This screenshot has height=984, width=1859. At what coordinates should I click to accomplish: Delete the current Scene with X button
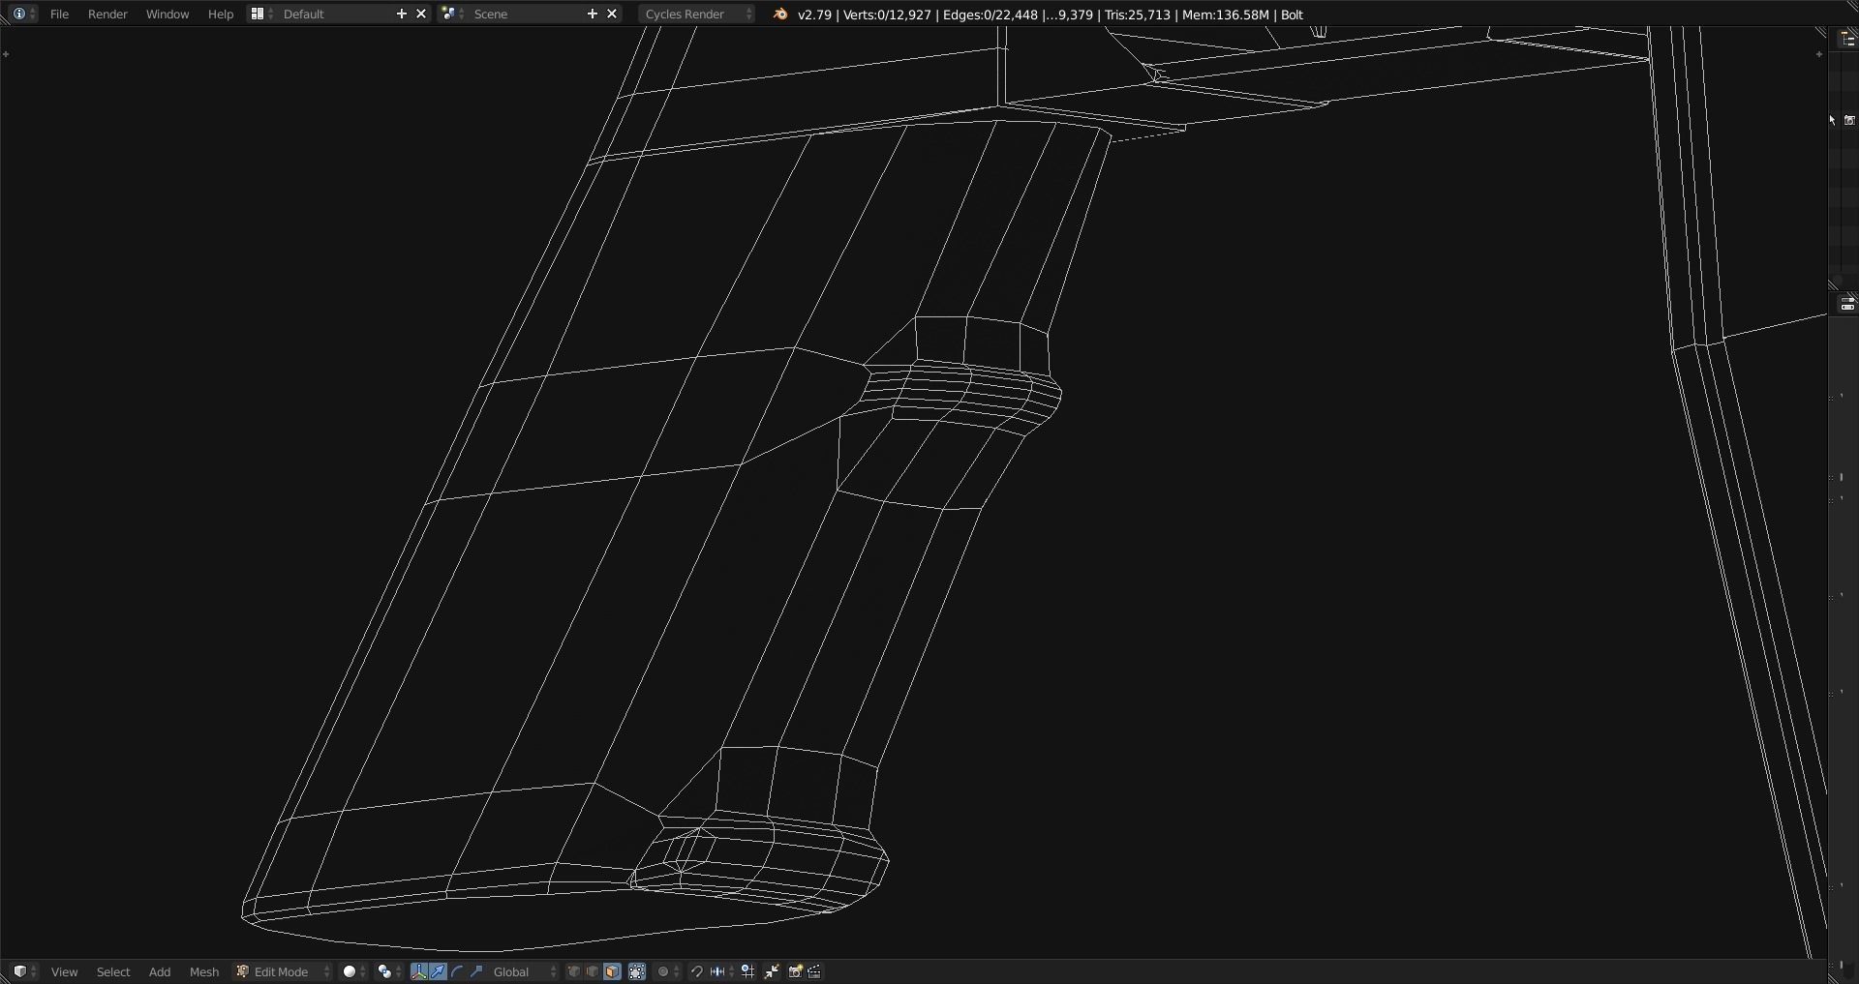(x=612, y=14)
